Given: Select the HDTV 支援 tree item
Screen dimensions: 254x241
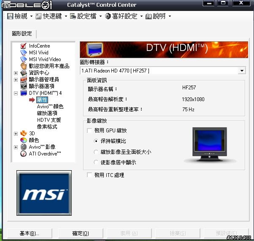Looking at the screenshot, I should coord(49,120).
